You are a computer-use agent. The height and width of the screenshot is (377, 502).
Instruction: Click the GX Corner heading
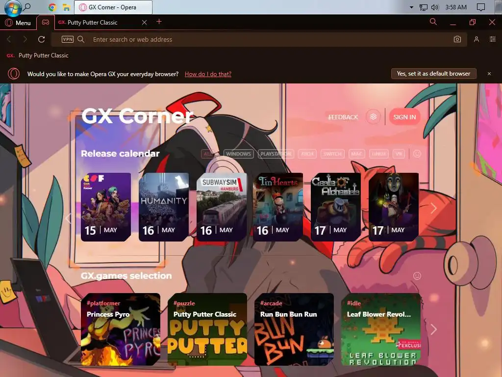pos(137,116)
